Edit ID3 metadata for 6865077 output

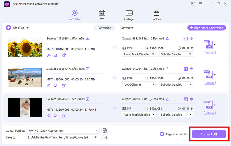click(186, 99)
